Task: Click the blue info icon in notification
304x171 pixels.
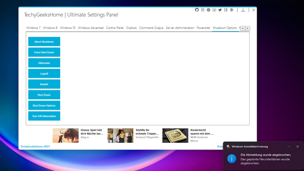Action: point(232,159)
